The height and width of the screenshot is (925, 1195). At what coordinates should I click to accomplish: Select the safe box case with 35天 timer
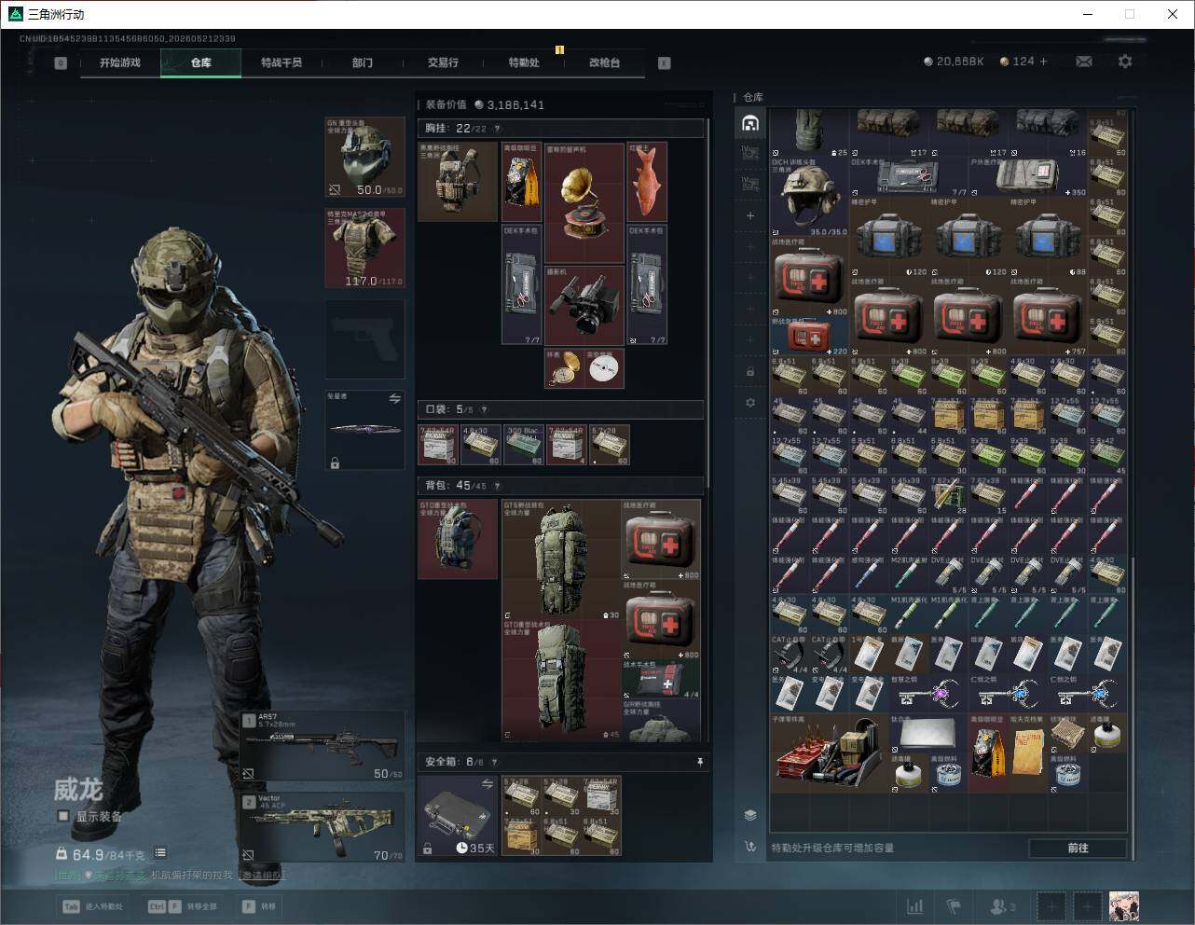[458, 816]
